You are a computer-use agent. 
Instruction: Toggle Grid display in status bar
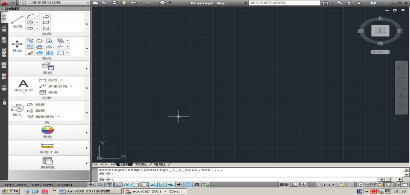pos(109,185)
